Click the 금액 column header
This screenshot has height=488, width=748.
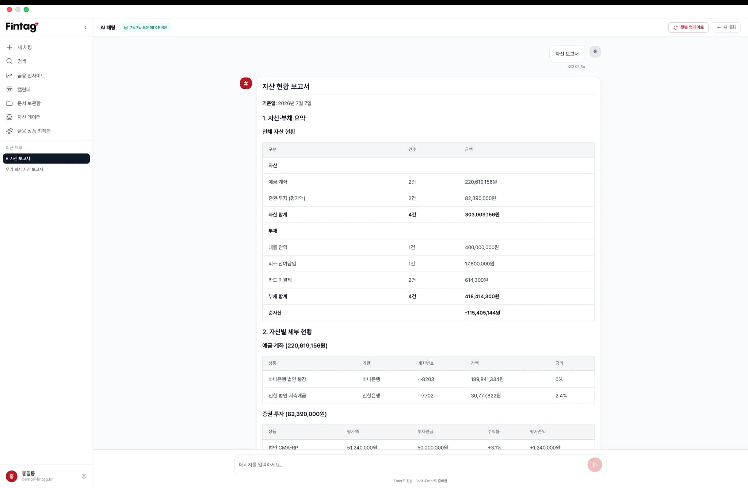[x=469, y=149]
